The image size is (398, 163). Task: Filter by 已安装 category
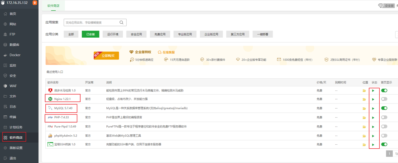pos(90,34)
